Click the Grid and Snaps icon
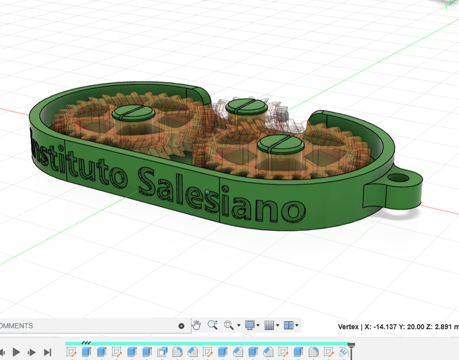Screen dimensions: 459x360 (269, 326)
